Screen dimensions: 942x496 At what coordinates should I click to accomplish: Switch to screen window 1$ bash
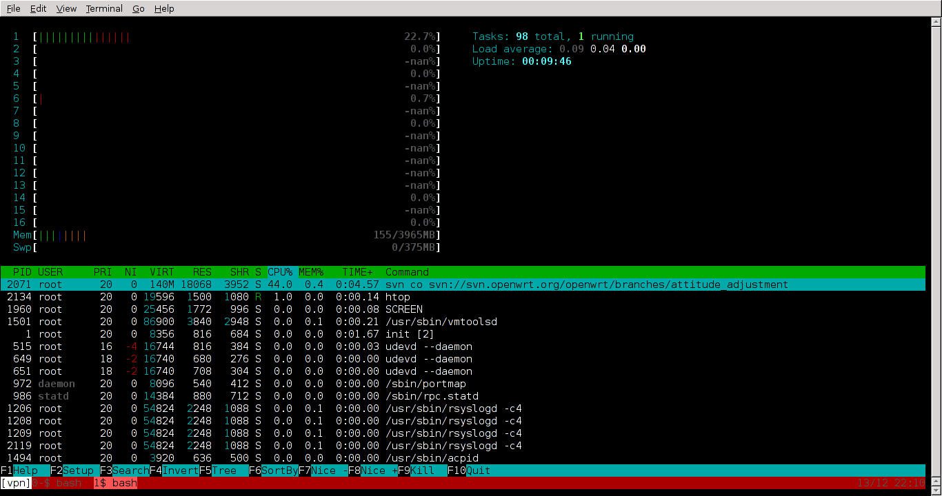115,483
